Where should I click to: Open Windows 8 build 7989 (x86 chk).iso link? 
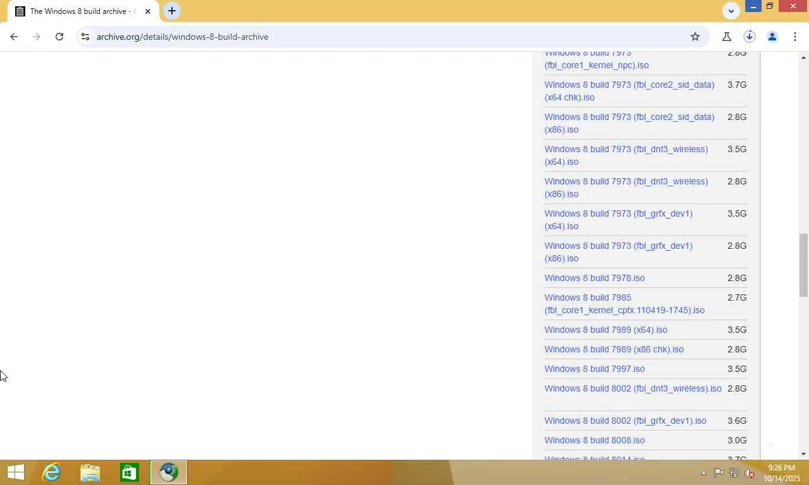(614, 349)
